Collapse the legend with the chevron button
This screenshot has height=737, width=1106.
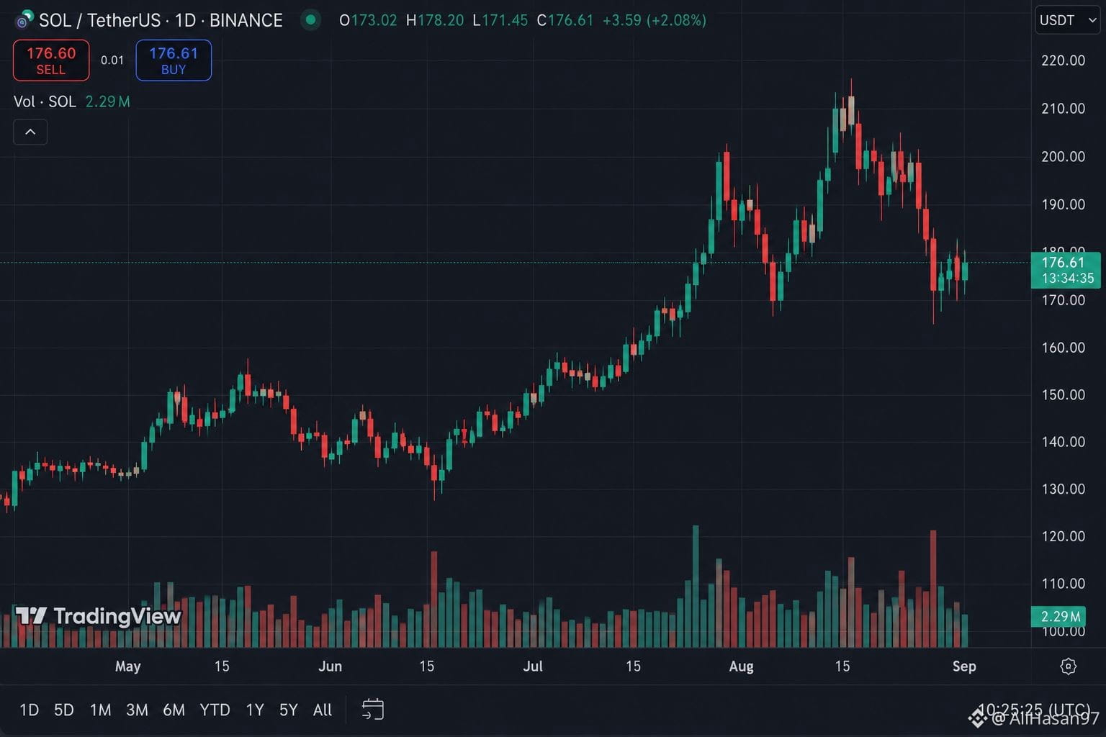30,132
